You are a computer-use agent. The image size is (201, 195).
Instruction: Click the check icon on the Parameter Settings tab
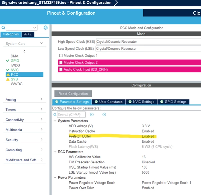click(57, 102)
